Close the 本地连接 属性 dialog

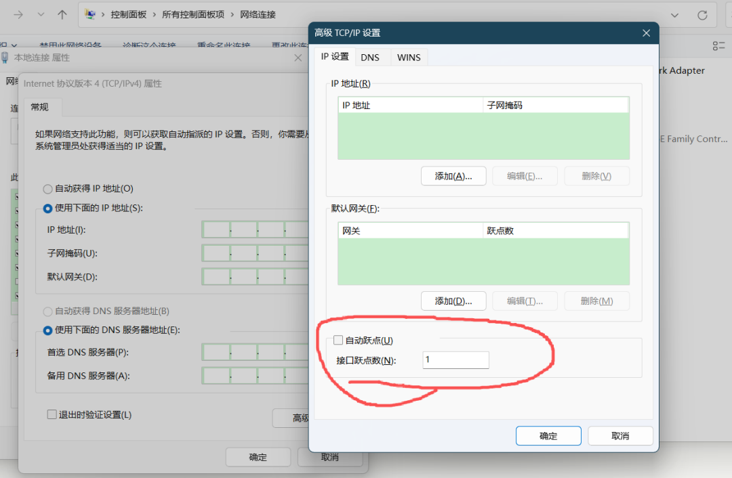(298, 58)
